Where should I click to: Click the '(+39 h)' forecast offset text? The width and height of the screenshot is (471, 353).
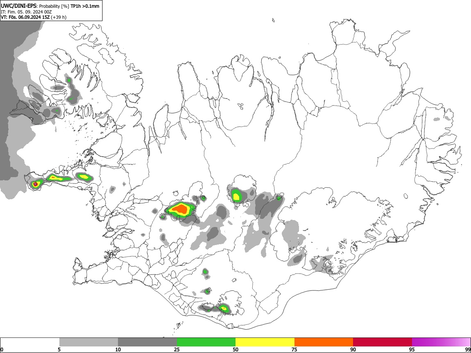pos(59,17)
